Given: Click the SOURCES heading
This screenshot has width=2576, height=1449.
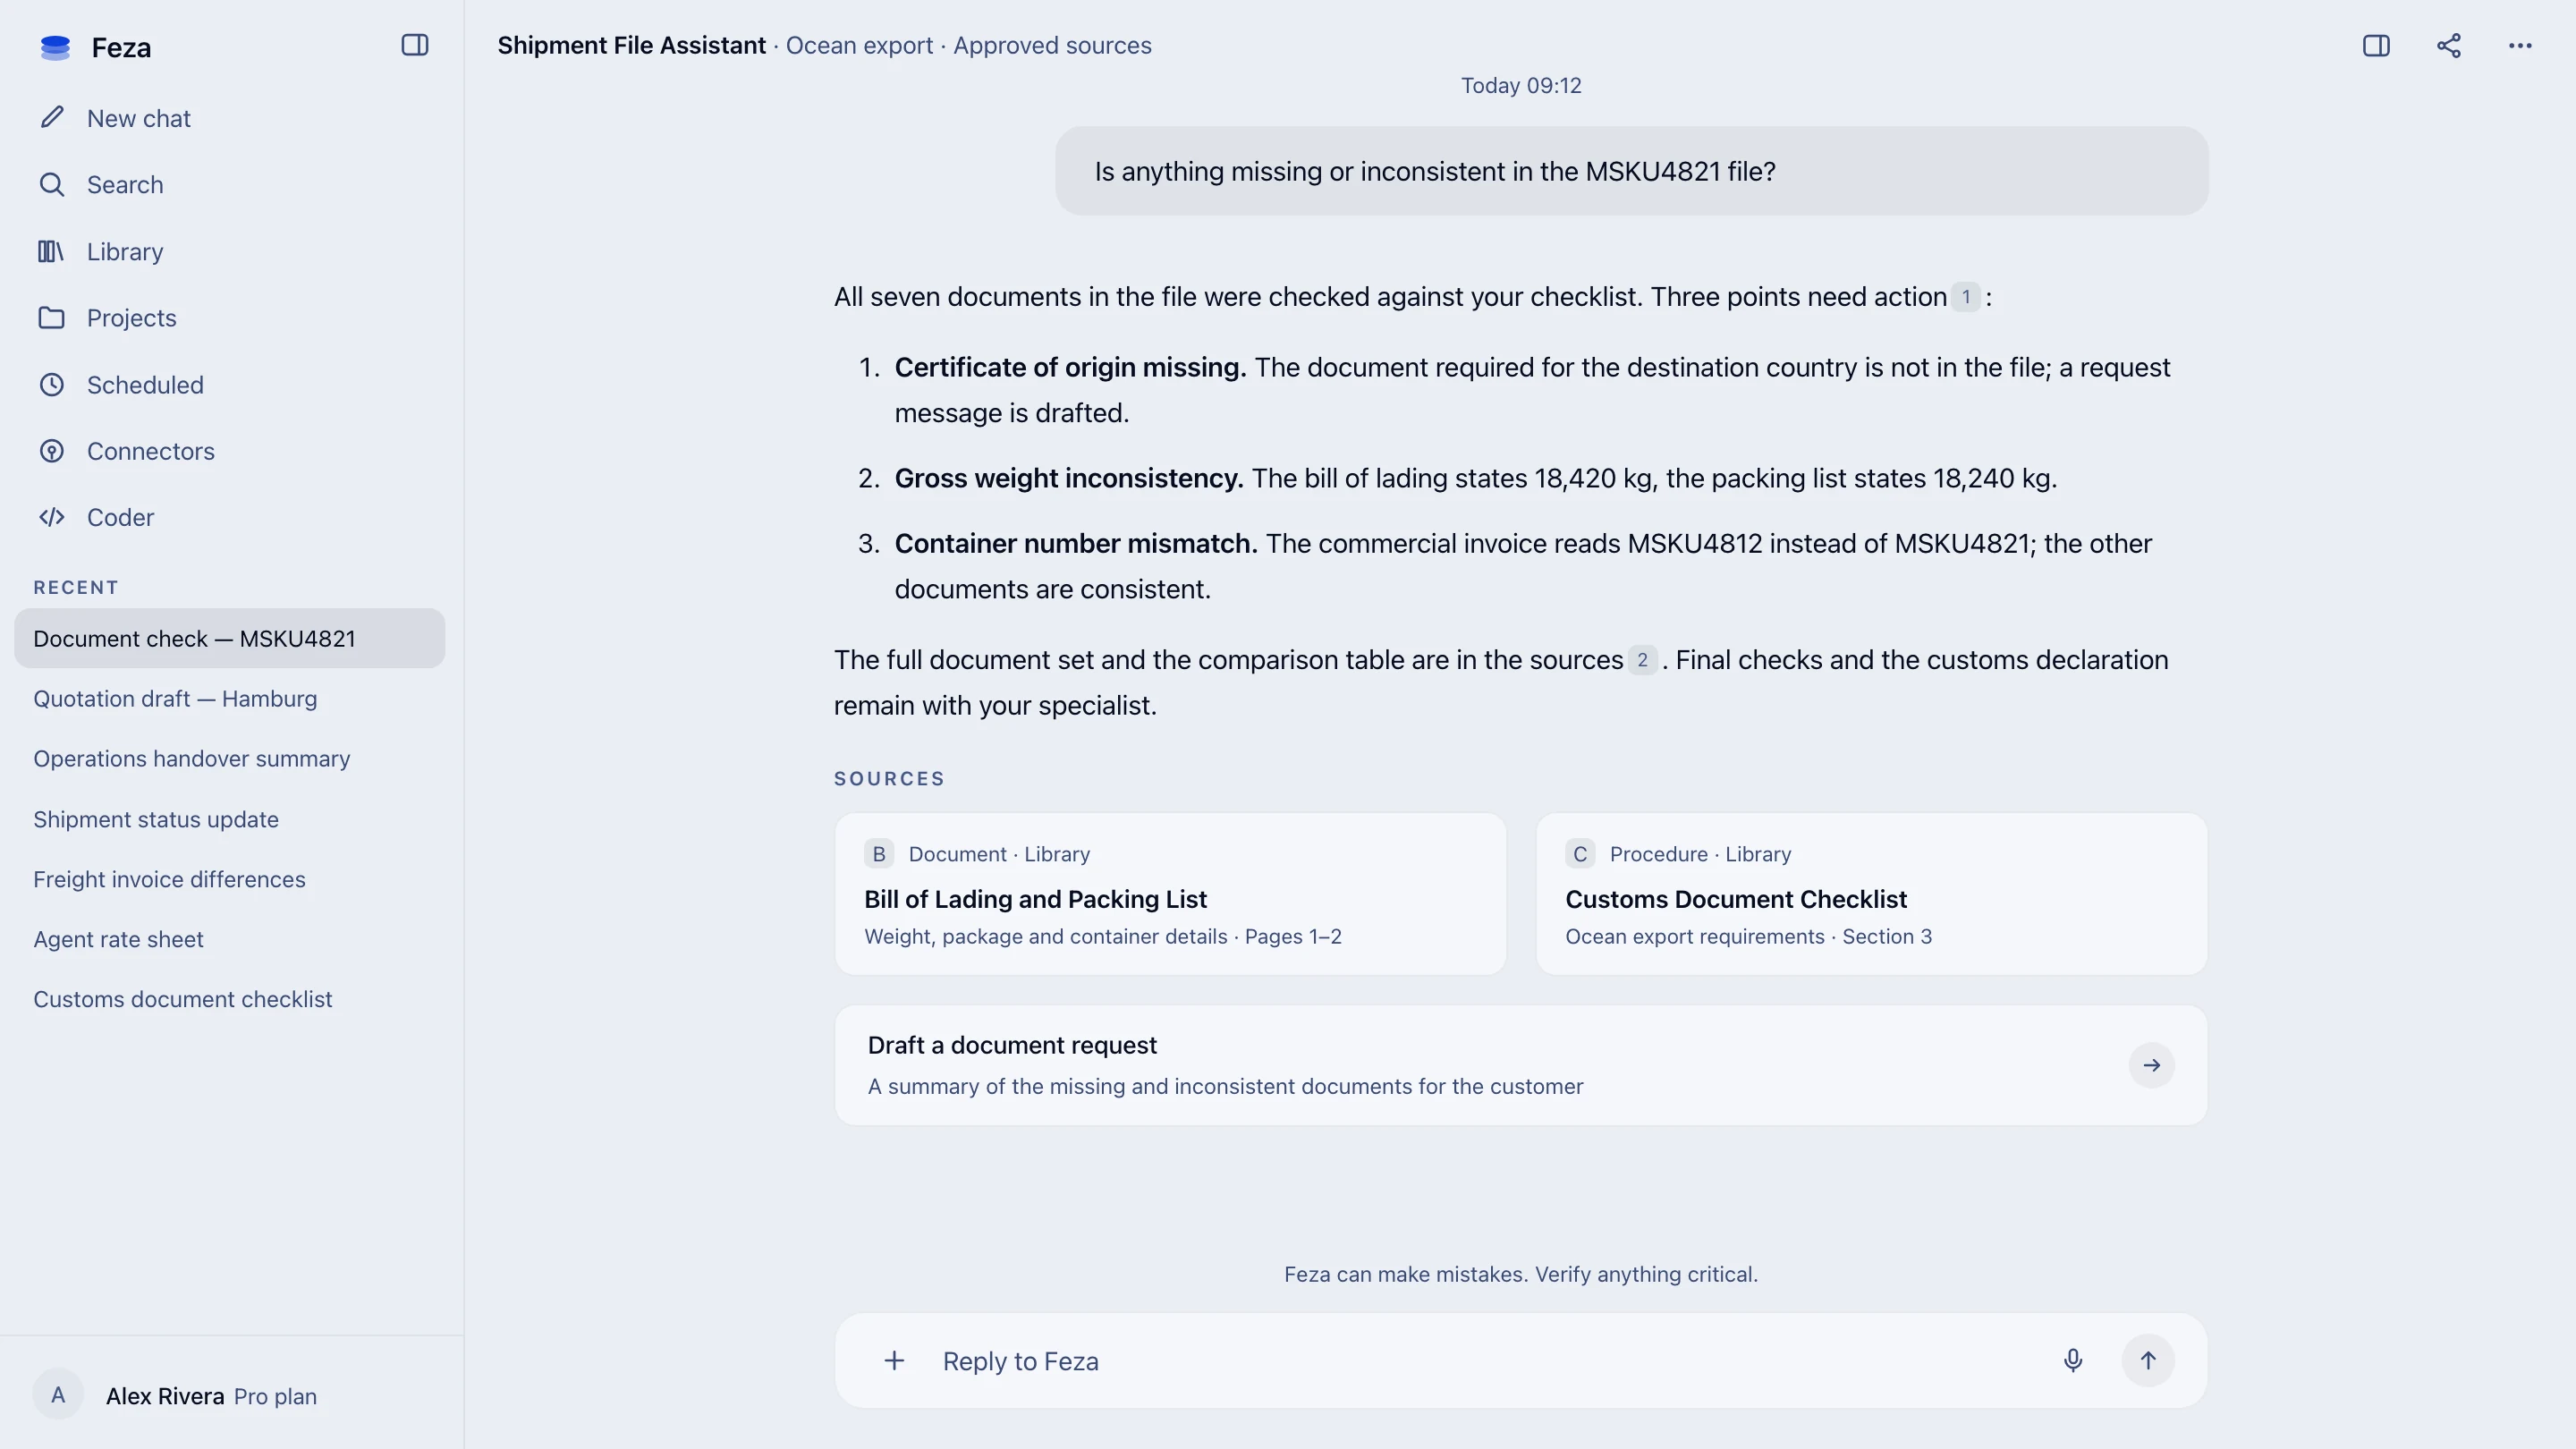Looking at the screenshot, I should tap(889, 779).
